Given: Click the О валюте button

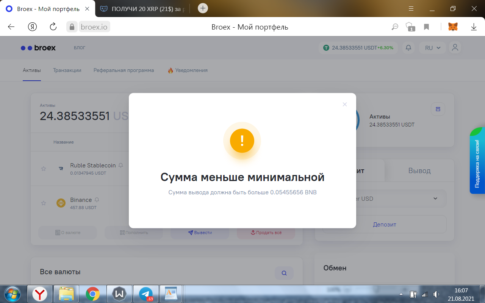Looking at the screenshot, I should click(68, 233).
